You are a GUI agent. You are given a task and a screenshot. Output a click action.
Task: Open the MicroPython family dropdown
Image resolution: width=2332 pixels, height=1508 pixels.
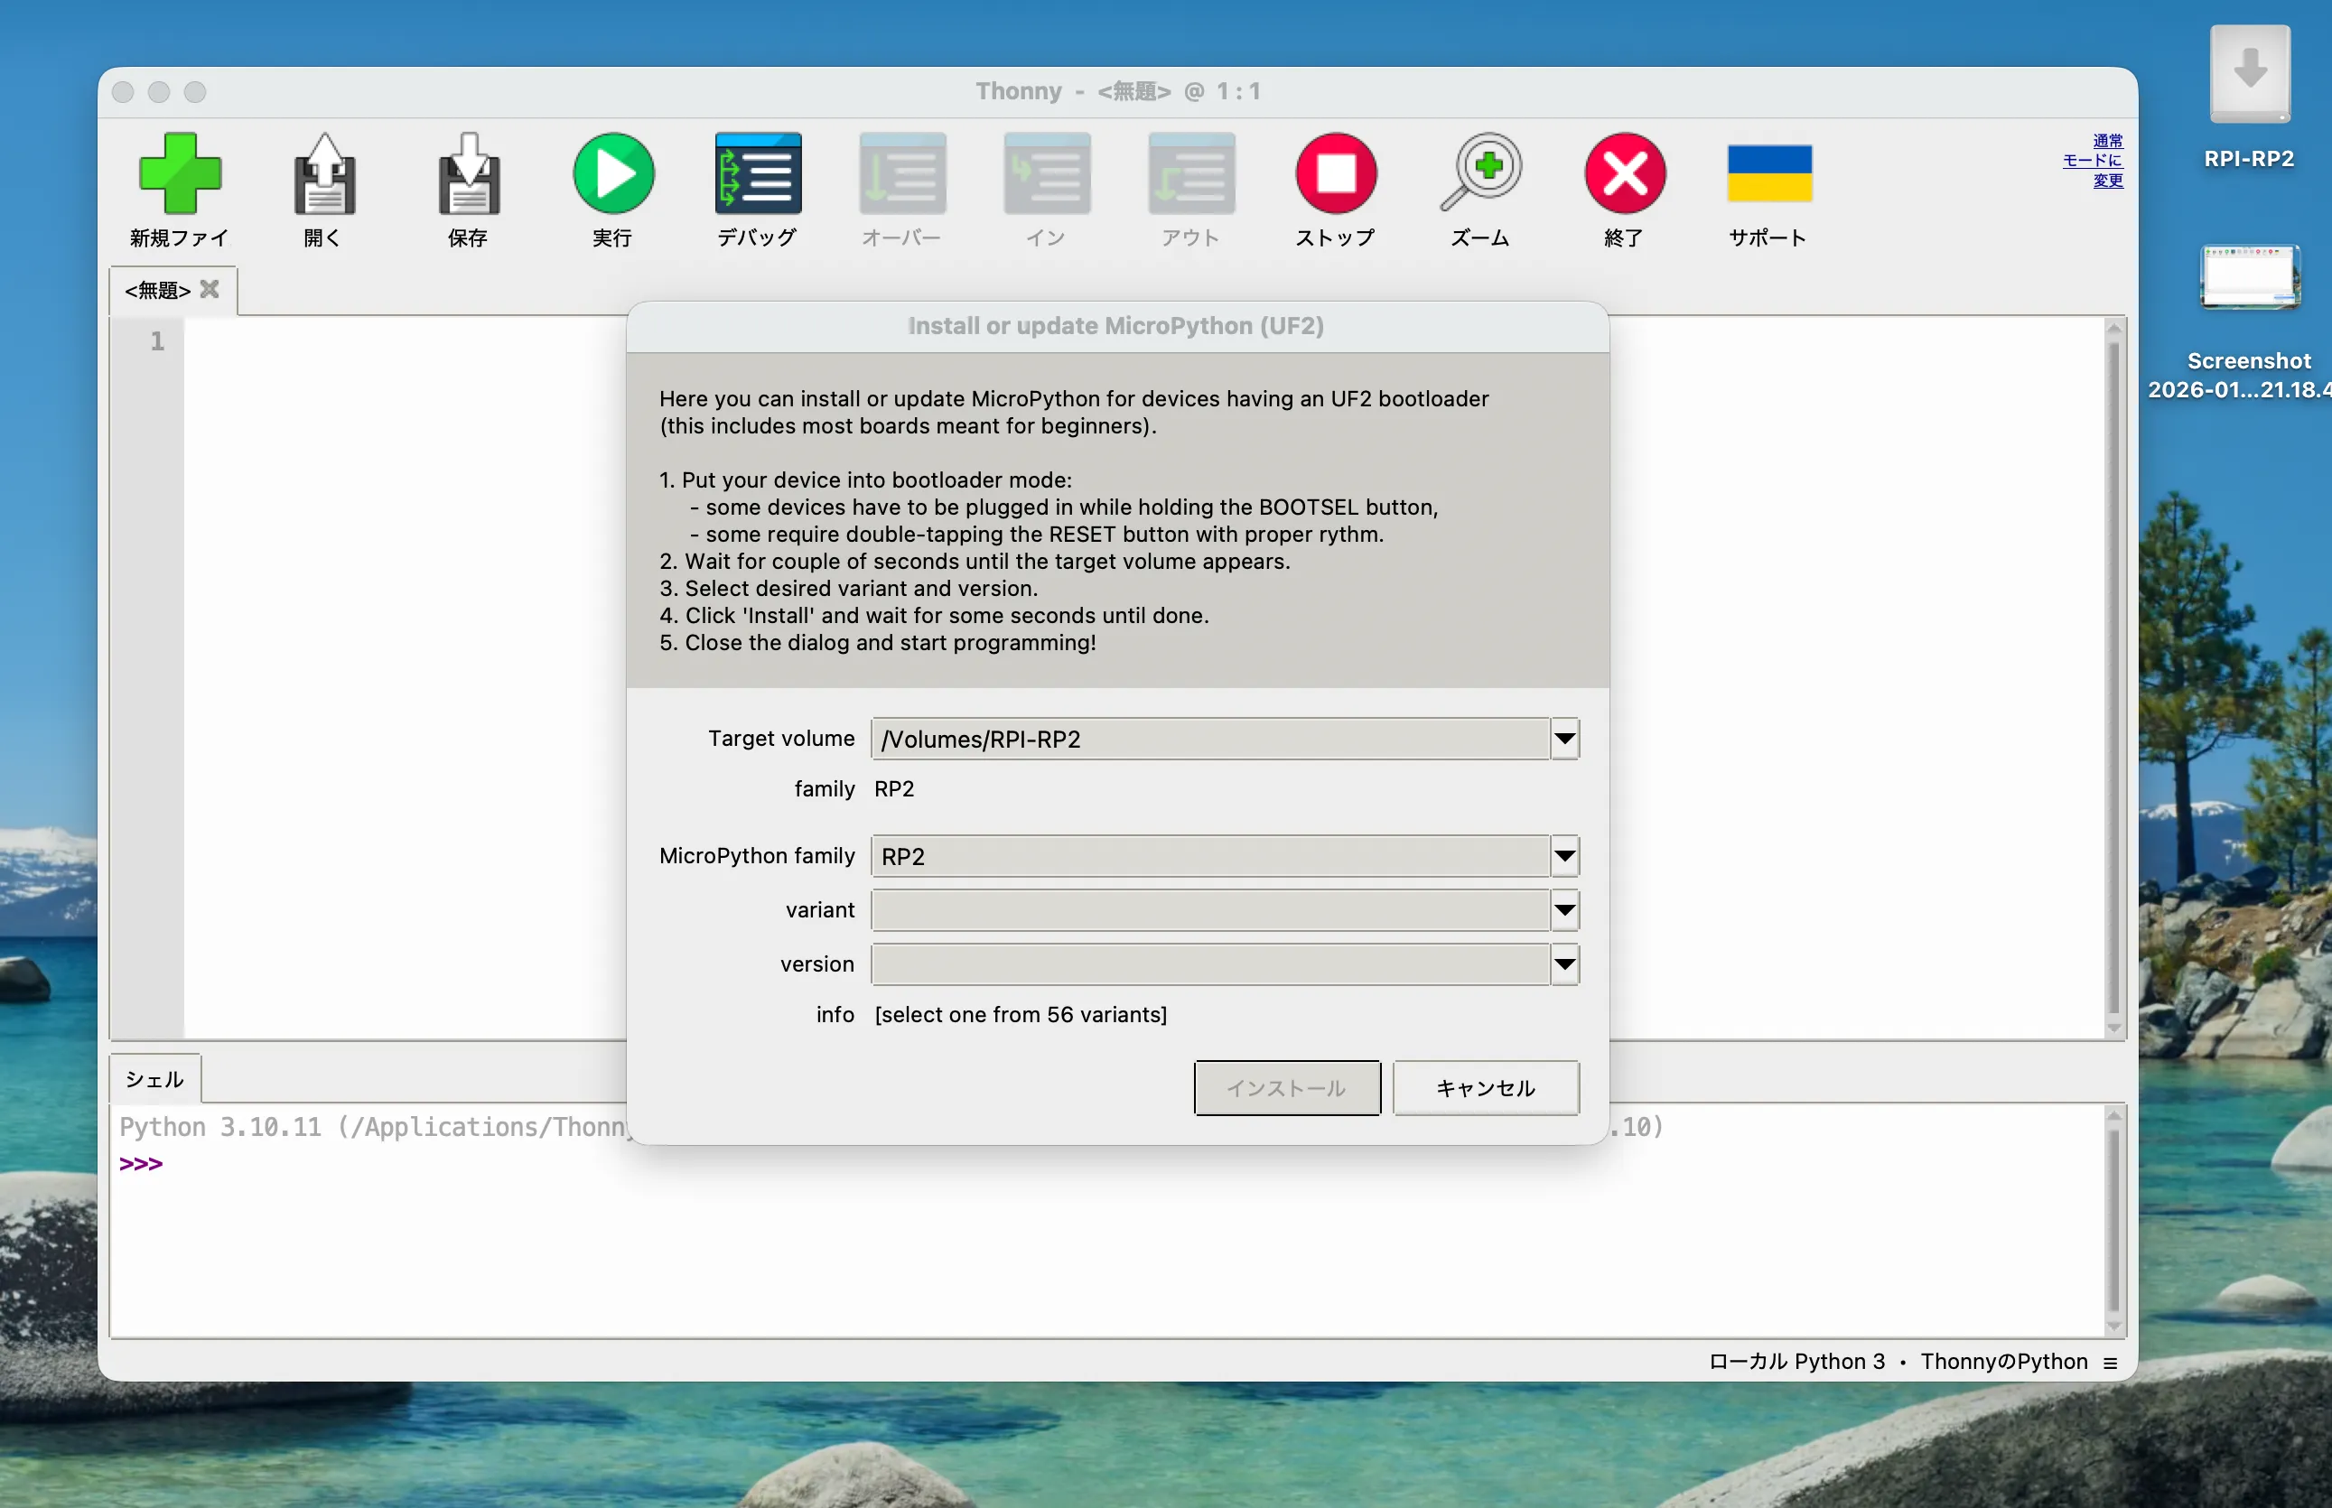tap(1564, 856)
